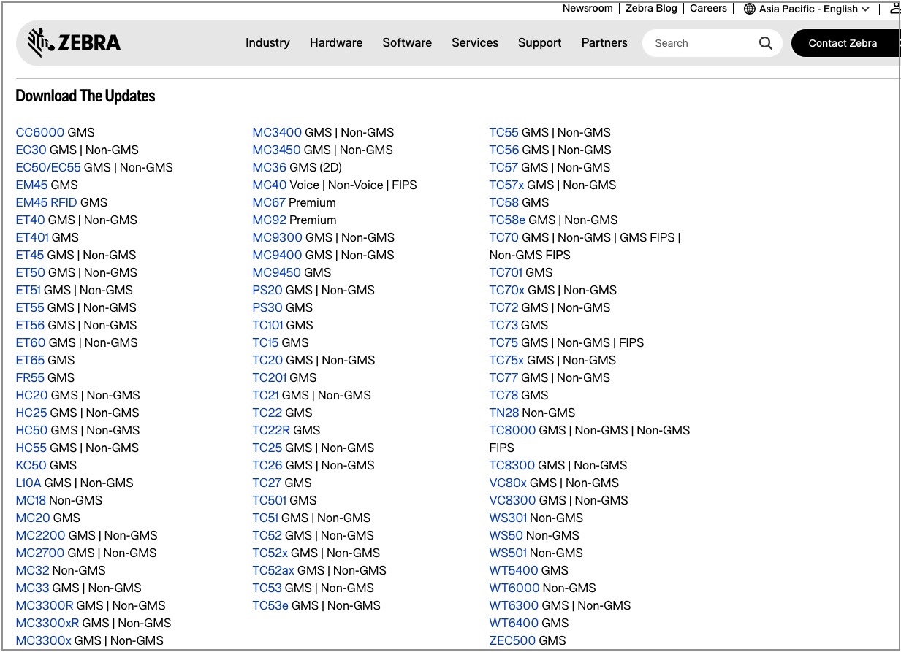901x652 pixels.
Task: Open the Services menu
Action: tap(475, 43)
